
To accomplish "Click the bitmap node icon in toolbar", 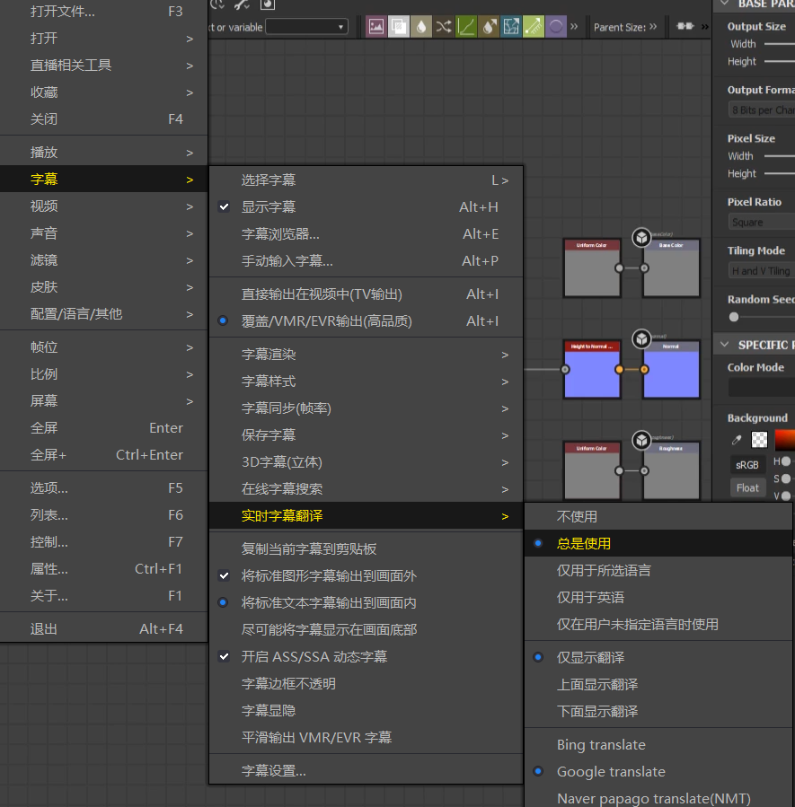I will (x=376, y=27).
